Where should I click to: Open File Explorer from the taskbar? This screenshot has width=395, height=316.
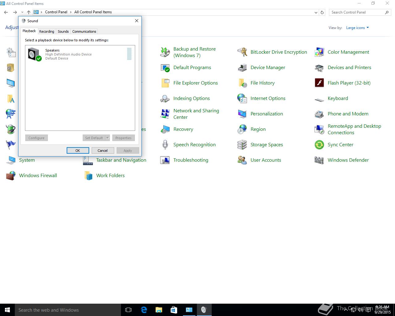click(x=159, y=310)
